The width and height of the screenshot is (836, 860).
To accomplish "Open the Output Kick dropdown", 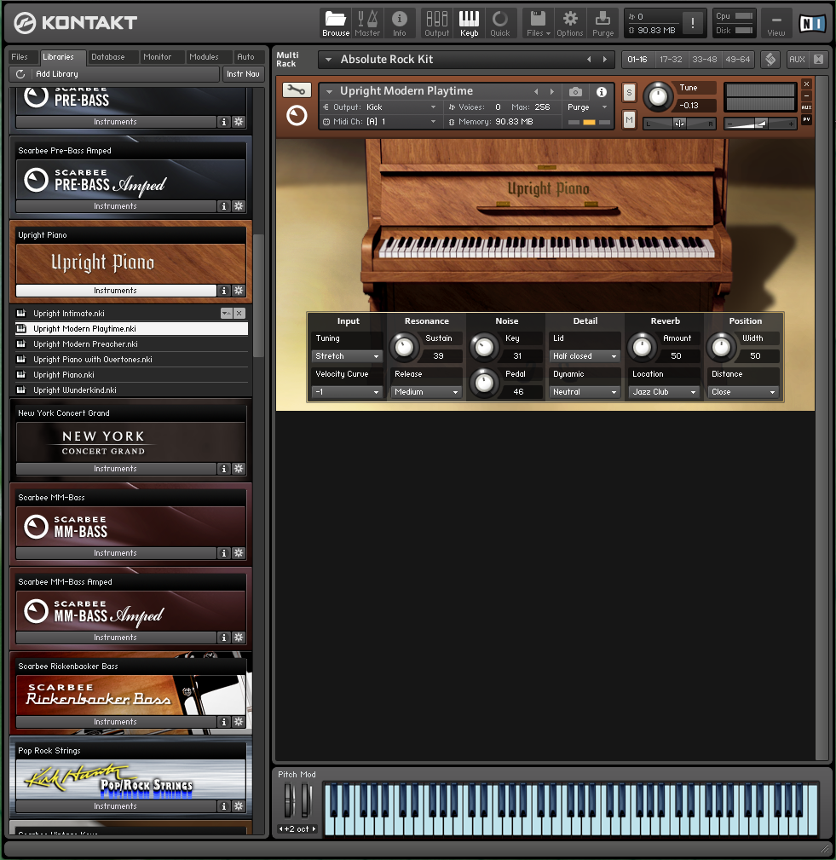I will [x=379, y=107].
